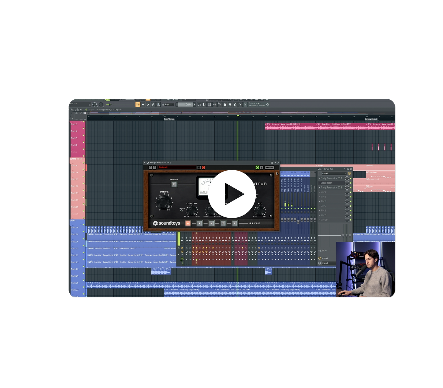443x388 pixels.
Task: Click the red undo/revert preset icon
Action: pyautogui.click(x=203, y=168)
